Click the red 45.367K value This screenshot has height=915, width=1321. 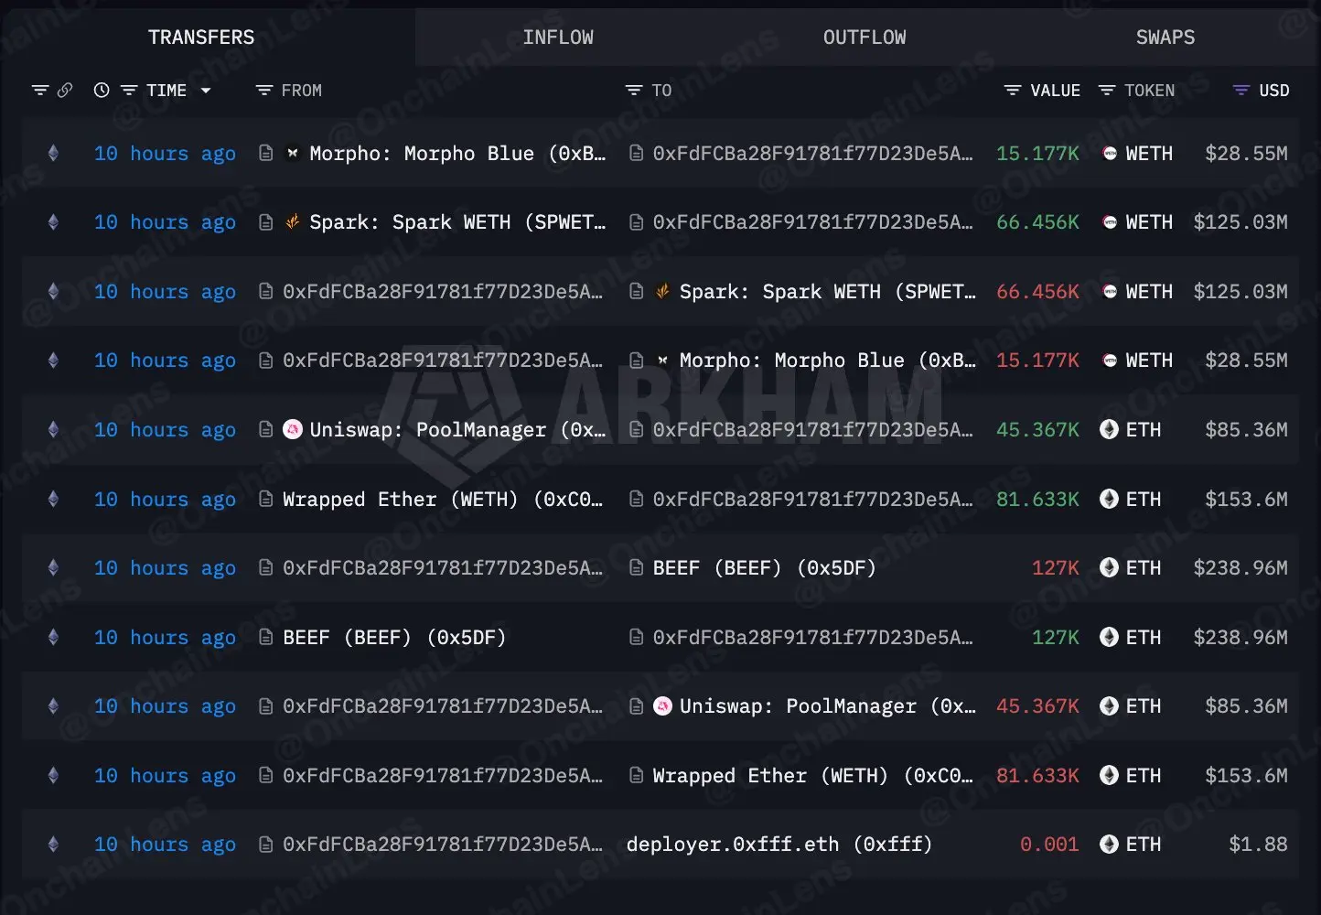click(1037, 706)
